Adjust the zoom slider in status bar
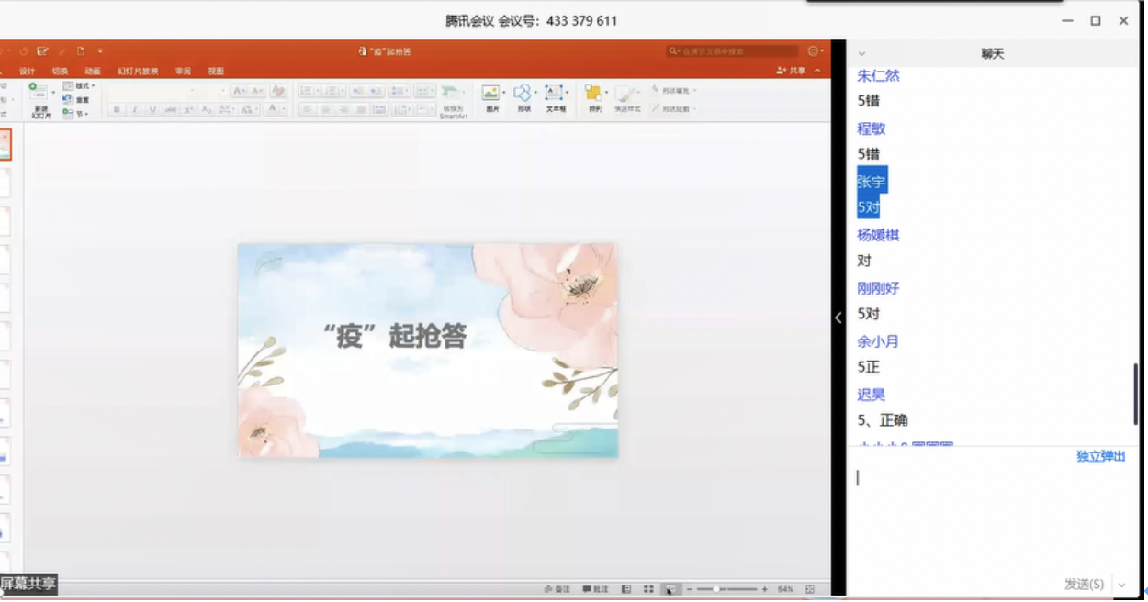This screenshot has width=1148, height=602. coord(716,589)
